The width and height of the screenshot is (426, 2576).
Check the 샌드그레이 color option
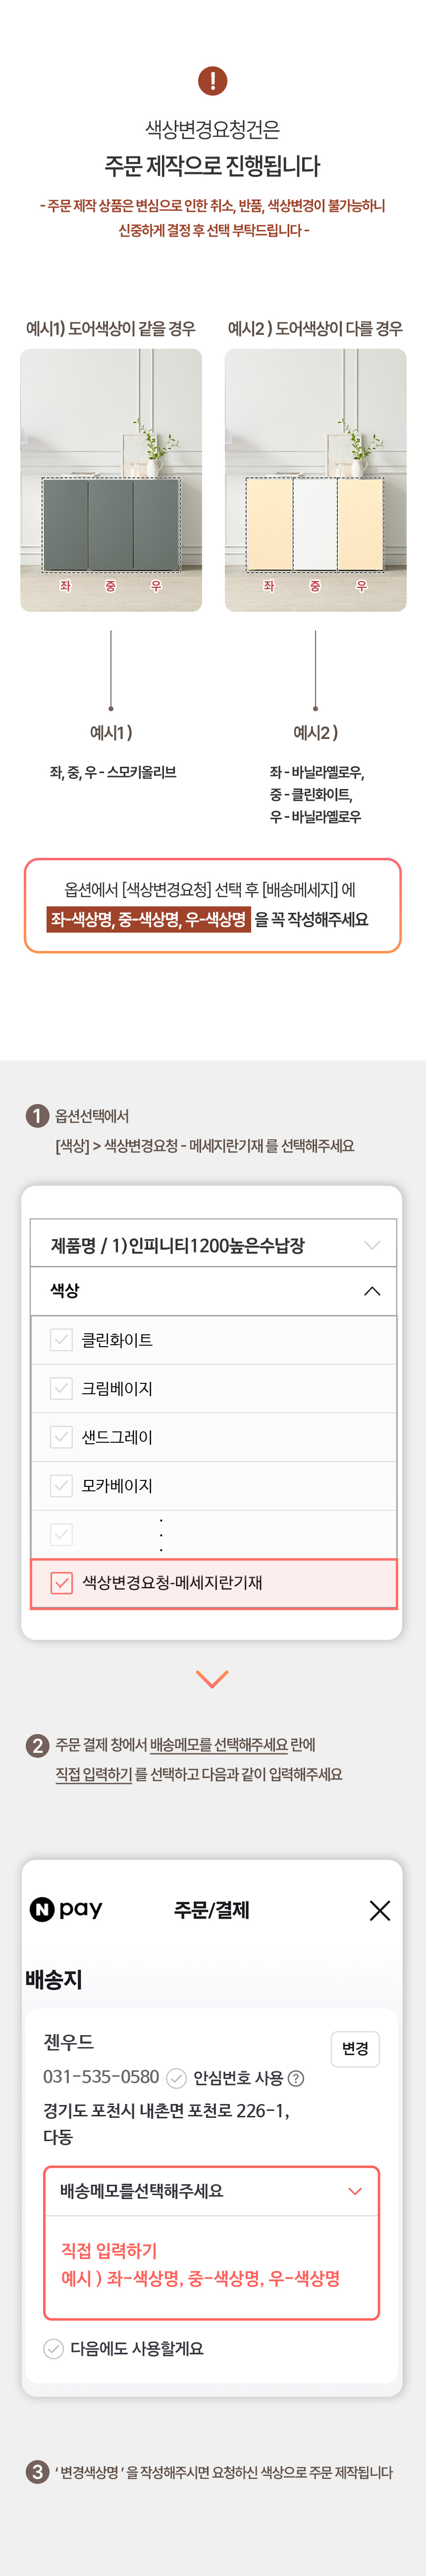(x=61, y=1436)
